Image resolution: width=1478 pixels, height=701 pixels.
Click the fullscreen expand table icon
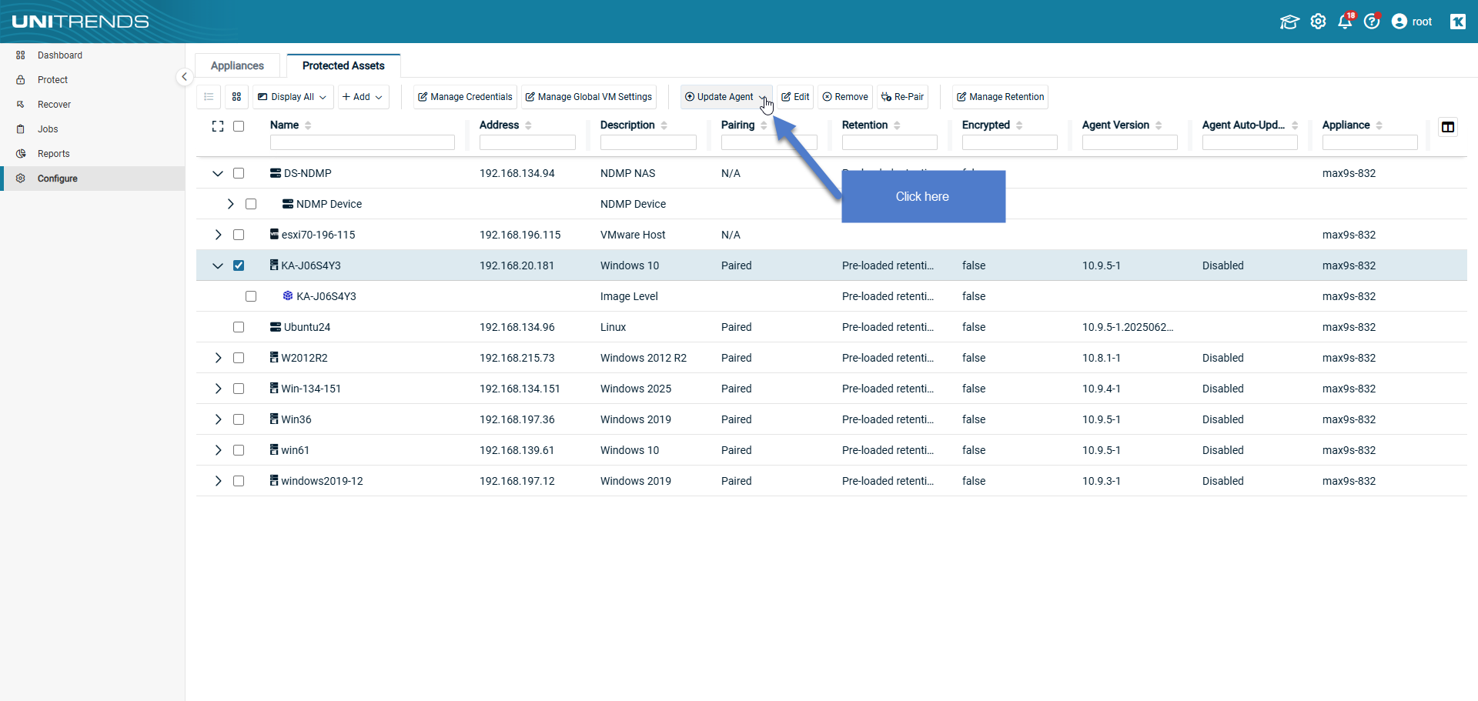218,126
